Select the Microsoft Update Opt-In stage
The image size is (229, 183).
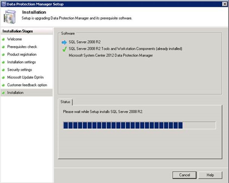pyautogui.click(x=25, y=77)
